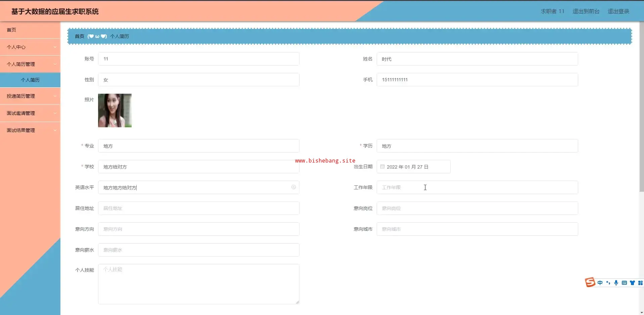Click the 基于大数据的应届生求职系统 title

[55, 11]
